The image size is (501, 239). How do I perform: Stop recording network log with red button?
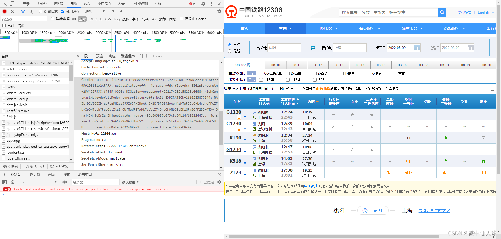click(5, 11)
